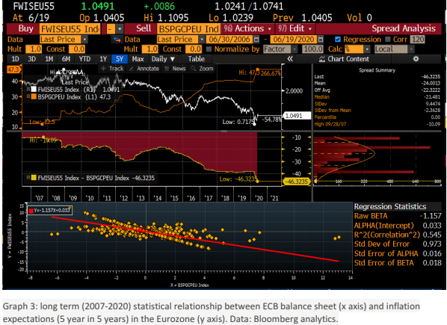The width and height of the screenshot is (447, 325).
Task: Click the 1.0491 price axis tag
Action: pos(297,116)
